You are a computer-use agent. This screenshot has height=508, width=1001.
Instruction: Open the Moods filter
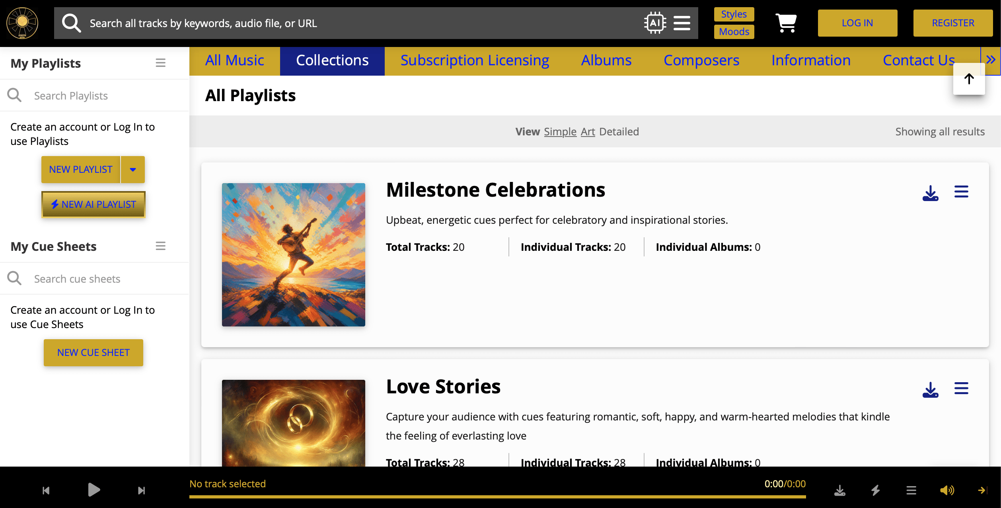734,32
